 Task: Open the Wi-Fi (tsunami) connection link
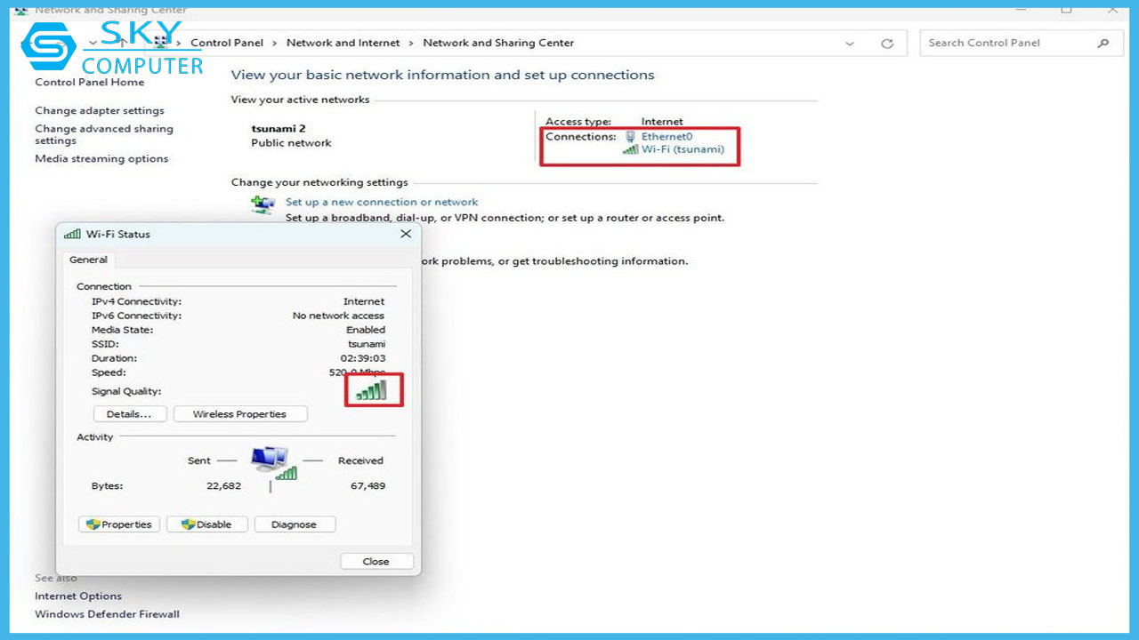click(x=683, y=149)
